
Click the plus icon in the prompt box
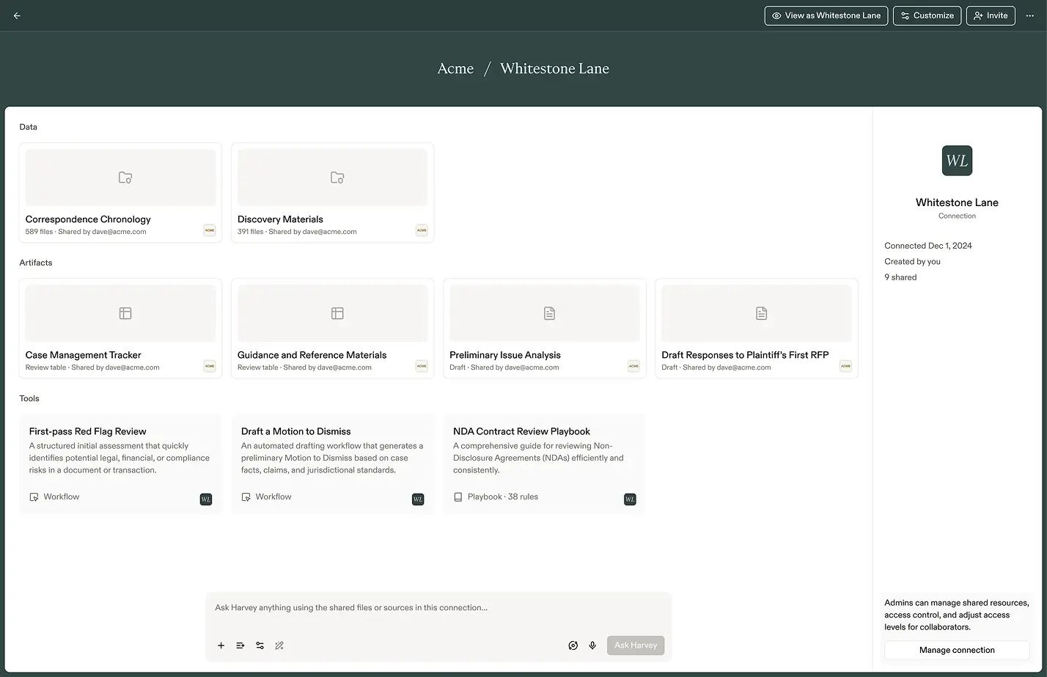pos(221,645)
